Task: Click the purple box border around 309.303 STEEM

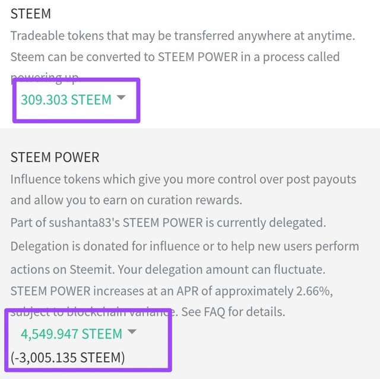Action: pos(139,100)
